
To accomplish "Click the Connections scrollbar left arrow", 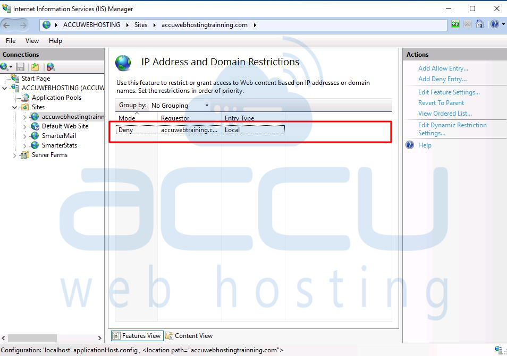I will [x=3, y=338].
